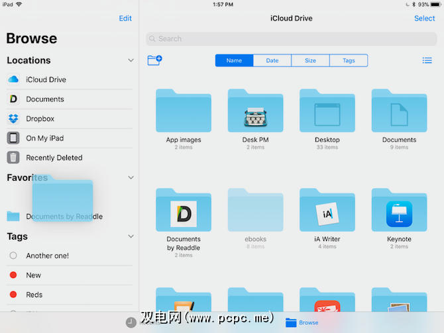
Task: Switch to list view icon
Action: (427, 60)
